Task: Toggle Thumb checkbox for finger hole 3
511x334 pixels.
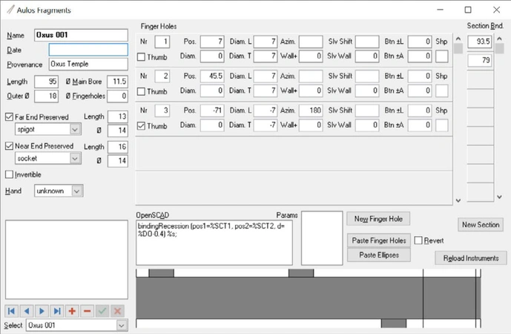Action: coord(142,126)
